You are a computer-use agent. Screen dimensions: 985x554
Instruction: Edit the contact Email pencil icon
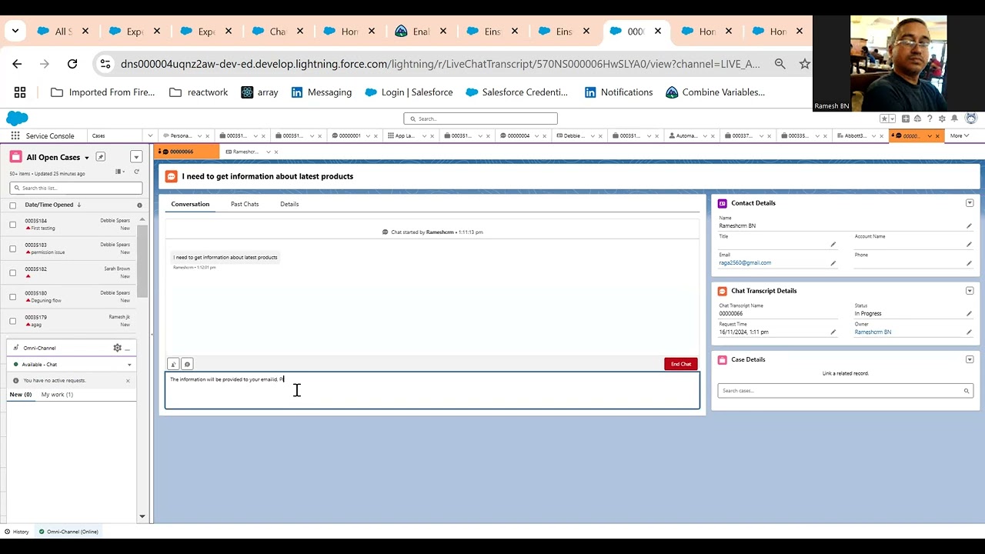click(x=833, y=263)
